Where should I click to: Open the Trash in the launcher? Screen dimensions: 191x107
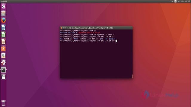(x=3, y=103)
